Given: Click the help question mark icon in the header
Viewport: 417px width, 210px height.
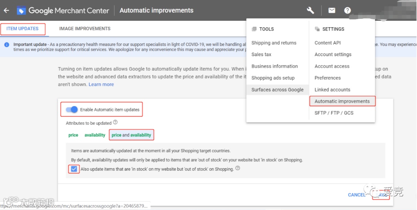Looking at the screenshot, I should tap(347, 10).
